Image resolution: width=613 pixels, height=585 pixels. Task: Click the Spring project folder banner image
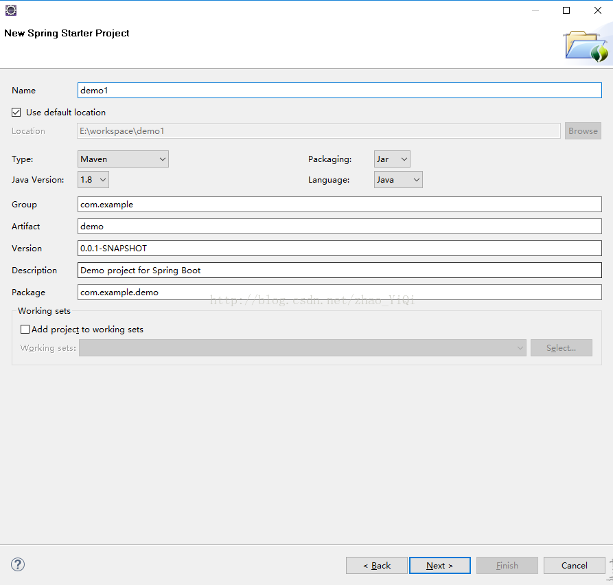pyautogui.click(x=586, y=46)
